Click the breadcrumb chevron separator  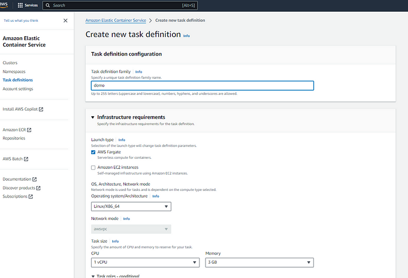click(150, 20)
